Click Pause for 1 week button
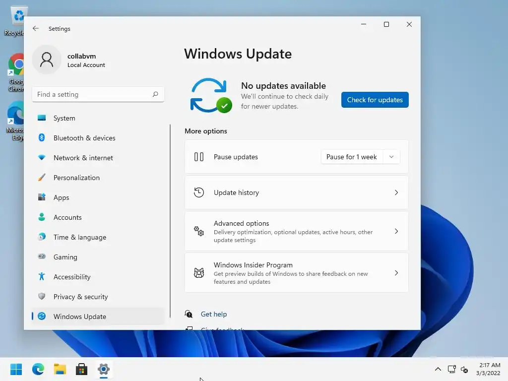 coord(352,157)
